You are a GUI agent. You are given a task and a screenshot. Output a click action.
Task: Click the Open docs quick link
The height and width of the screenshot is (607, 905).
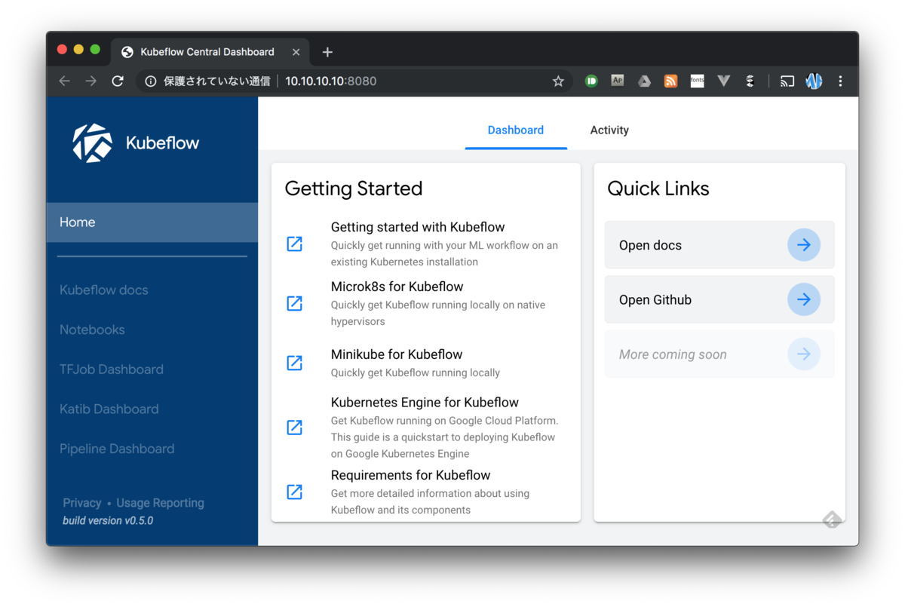coord(719,245)
